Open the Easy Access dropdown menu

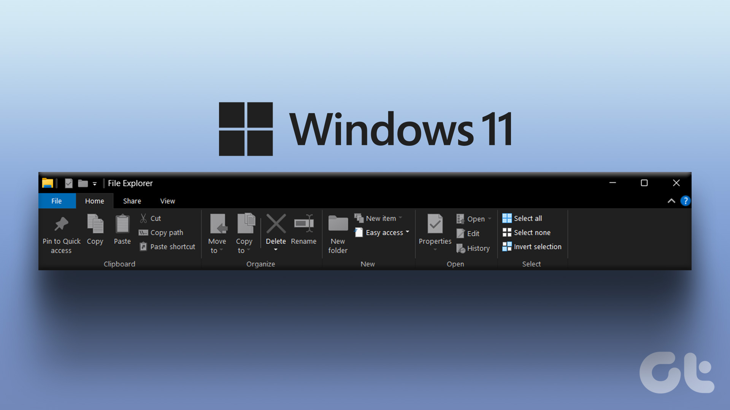(x=383, y=232)
